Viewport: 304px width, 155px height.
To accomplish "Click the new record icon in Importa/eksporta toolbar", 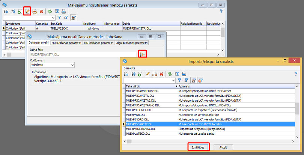I will (140, 74).
